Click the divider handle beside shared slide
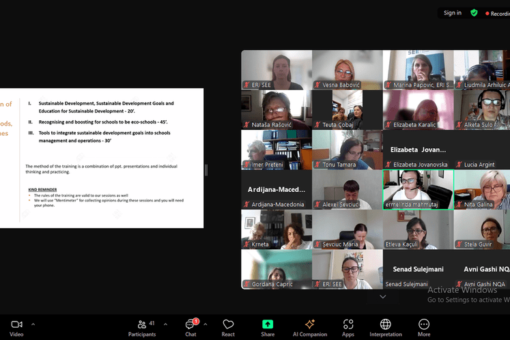This screenshot has height=340, width=510. pyautogui.click(x=206, y=169)
